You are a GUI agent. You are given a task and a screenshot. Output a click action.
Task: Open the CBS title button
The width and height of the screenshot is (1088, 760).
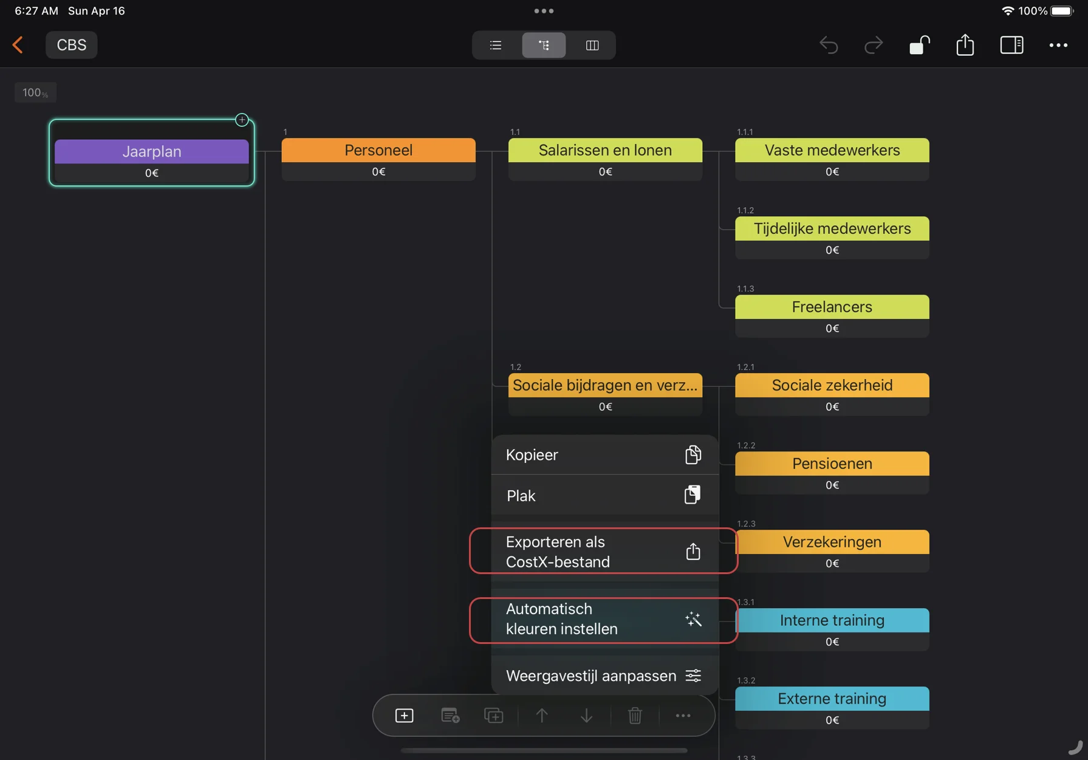(x=72, y=45)
